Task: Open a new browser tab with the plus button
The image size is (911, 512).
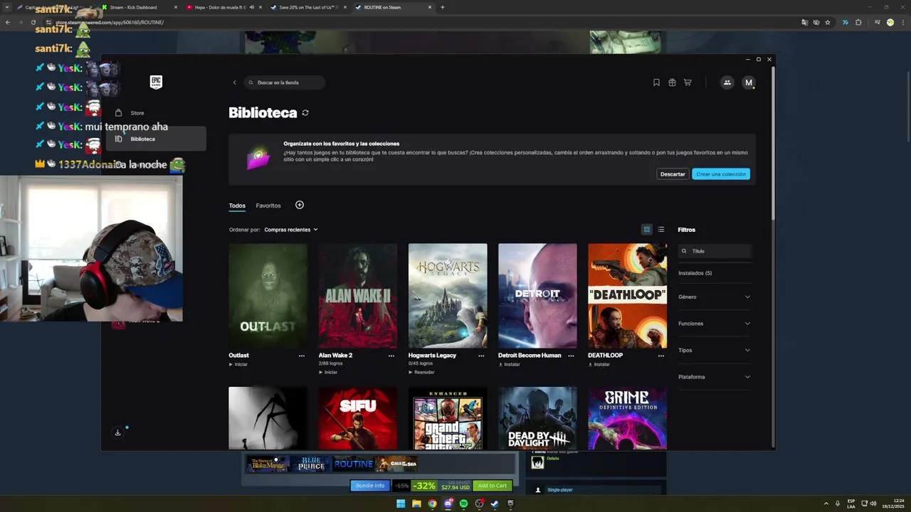Action: pos(443,7)
